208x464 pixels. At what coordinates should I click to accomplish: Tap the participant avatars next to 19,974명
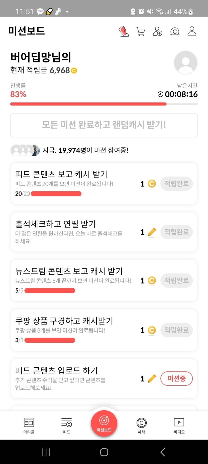click(25, 150)
